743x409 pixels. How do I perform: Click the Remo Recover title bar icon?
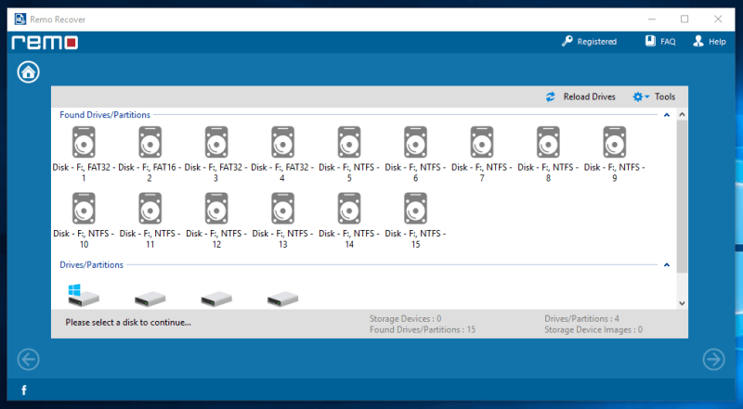20,19
